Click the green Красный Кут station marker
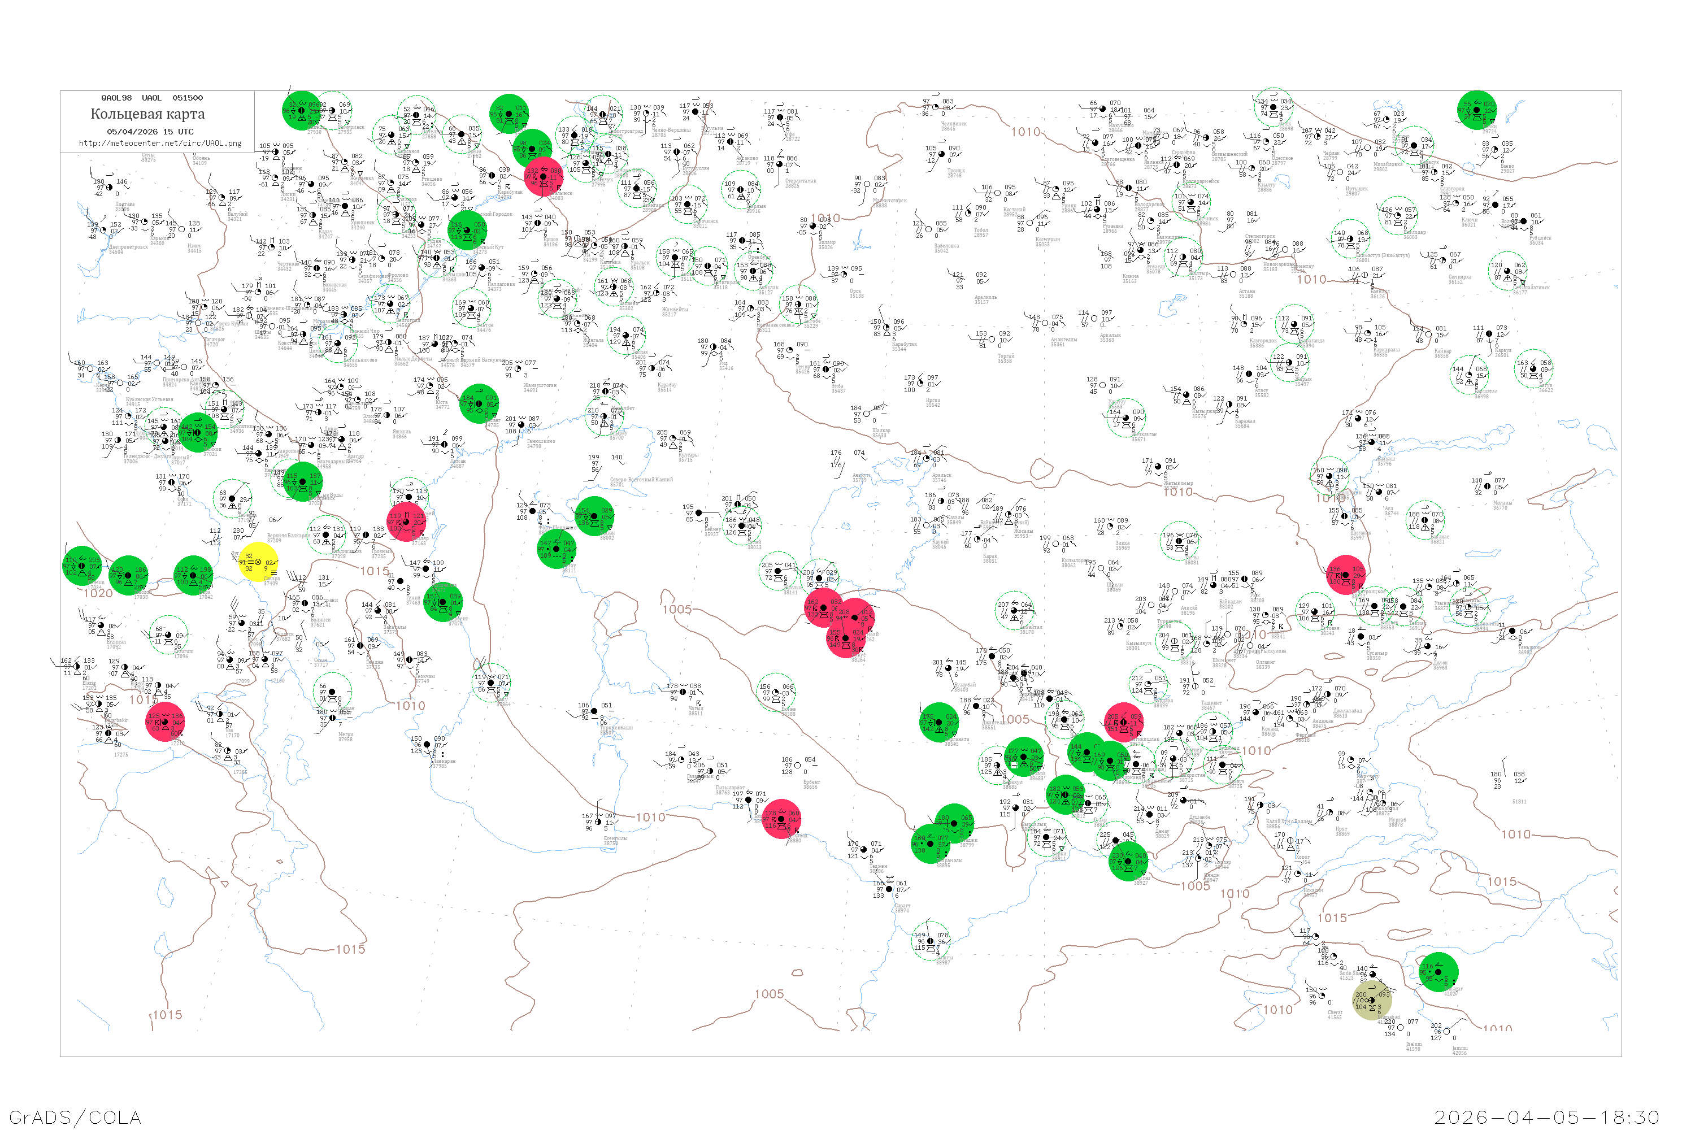 pyautogui.click(x=467, y=231)
